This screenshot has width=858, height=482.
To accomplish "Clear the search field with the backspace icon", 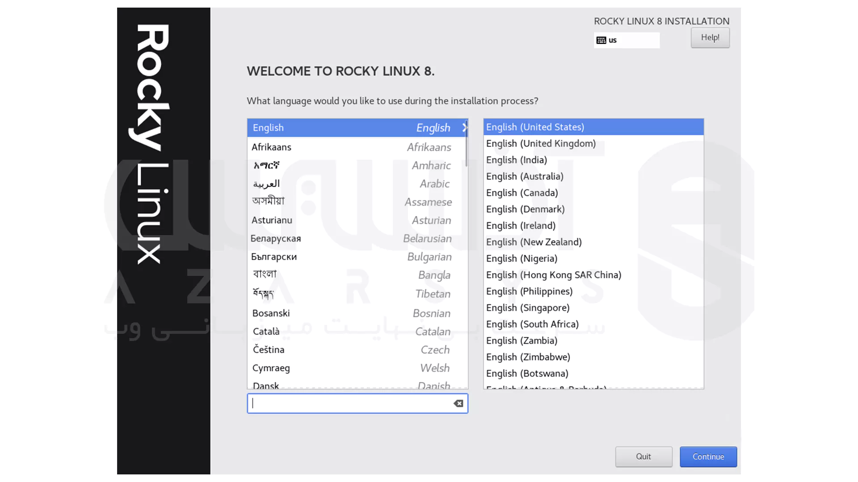I will pyautogui.click(x=458, y=403).
